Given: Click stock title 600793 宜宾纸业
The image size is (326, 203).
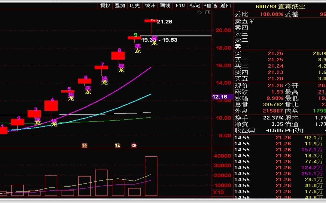Looking at the screenshot, I should tap(280, 7).
